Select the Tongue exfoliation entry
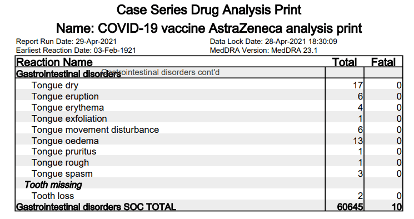This screenshot has height=219, width=414. pyautogui.click(x=69, y=118)
